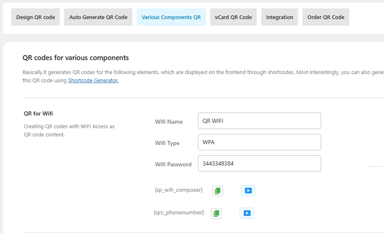
Task: Open the vCard QR Code tab
Action: pos(233,17)
